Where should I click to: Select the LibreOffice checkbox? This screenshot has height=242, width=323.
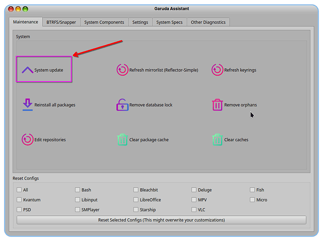(136, 200)
